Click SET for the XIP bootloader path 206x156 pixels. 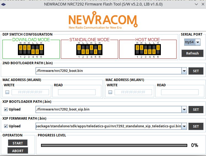[196, 109]
